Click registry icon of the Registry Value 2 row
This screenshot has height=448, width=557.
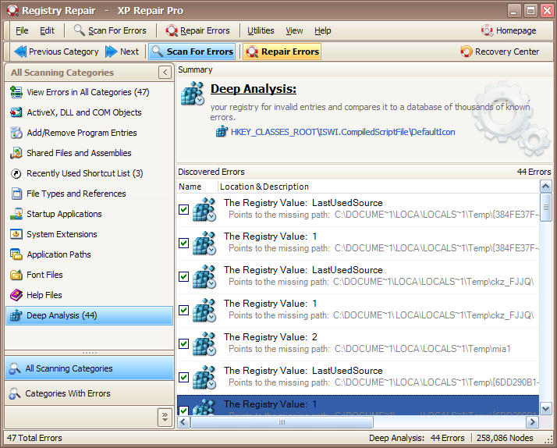click(204, 344)
